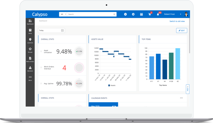Open date picker calendar icon beside Today
Image resolution: width=213 pixels, height=123 pixels.
coord(62,31)
